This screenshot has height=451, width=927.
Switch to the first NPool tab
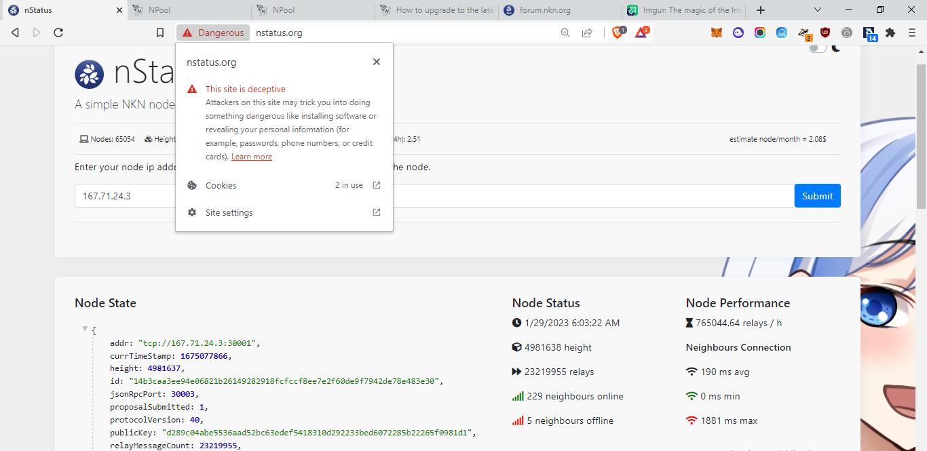[190, 10]
